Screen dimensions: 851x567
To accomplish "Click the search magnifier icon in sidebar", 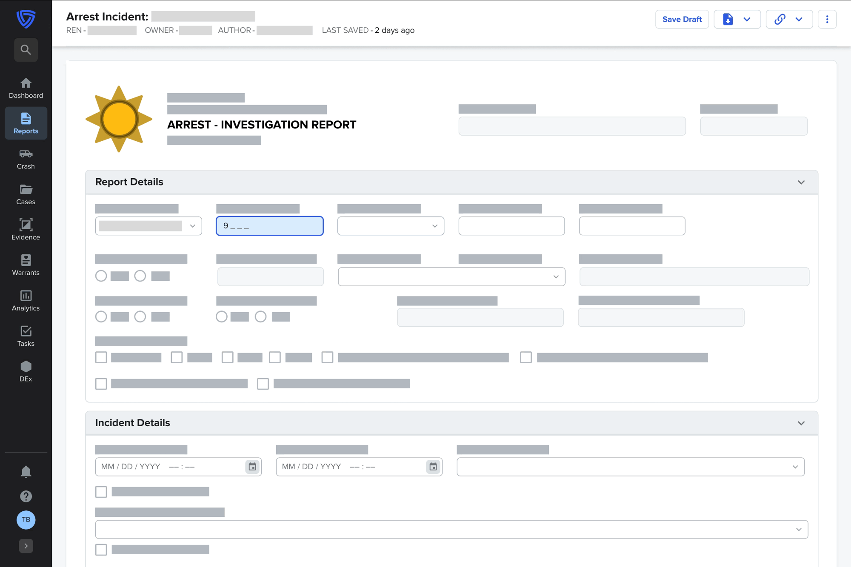I will click(26, 50).
